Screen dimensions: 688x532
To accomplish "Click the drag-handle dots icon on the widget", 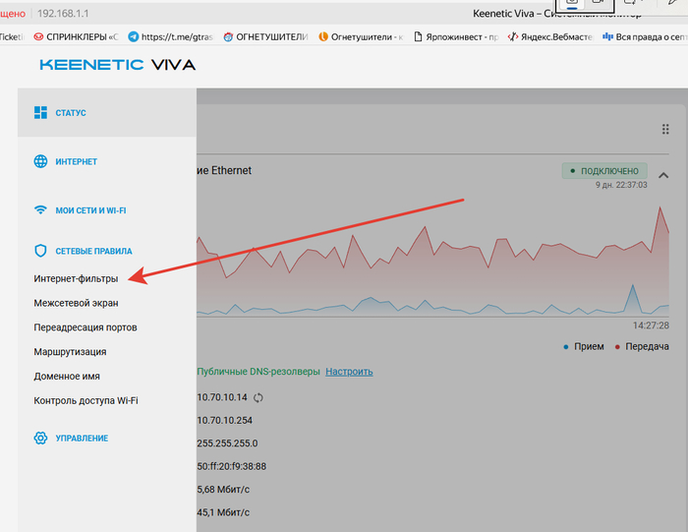I will (x=665, y=130).
